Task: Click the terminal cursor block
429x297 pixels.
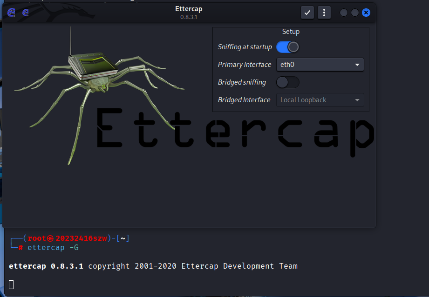Action: tap(11, 285)
